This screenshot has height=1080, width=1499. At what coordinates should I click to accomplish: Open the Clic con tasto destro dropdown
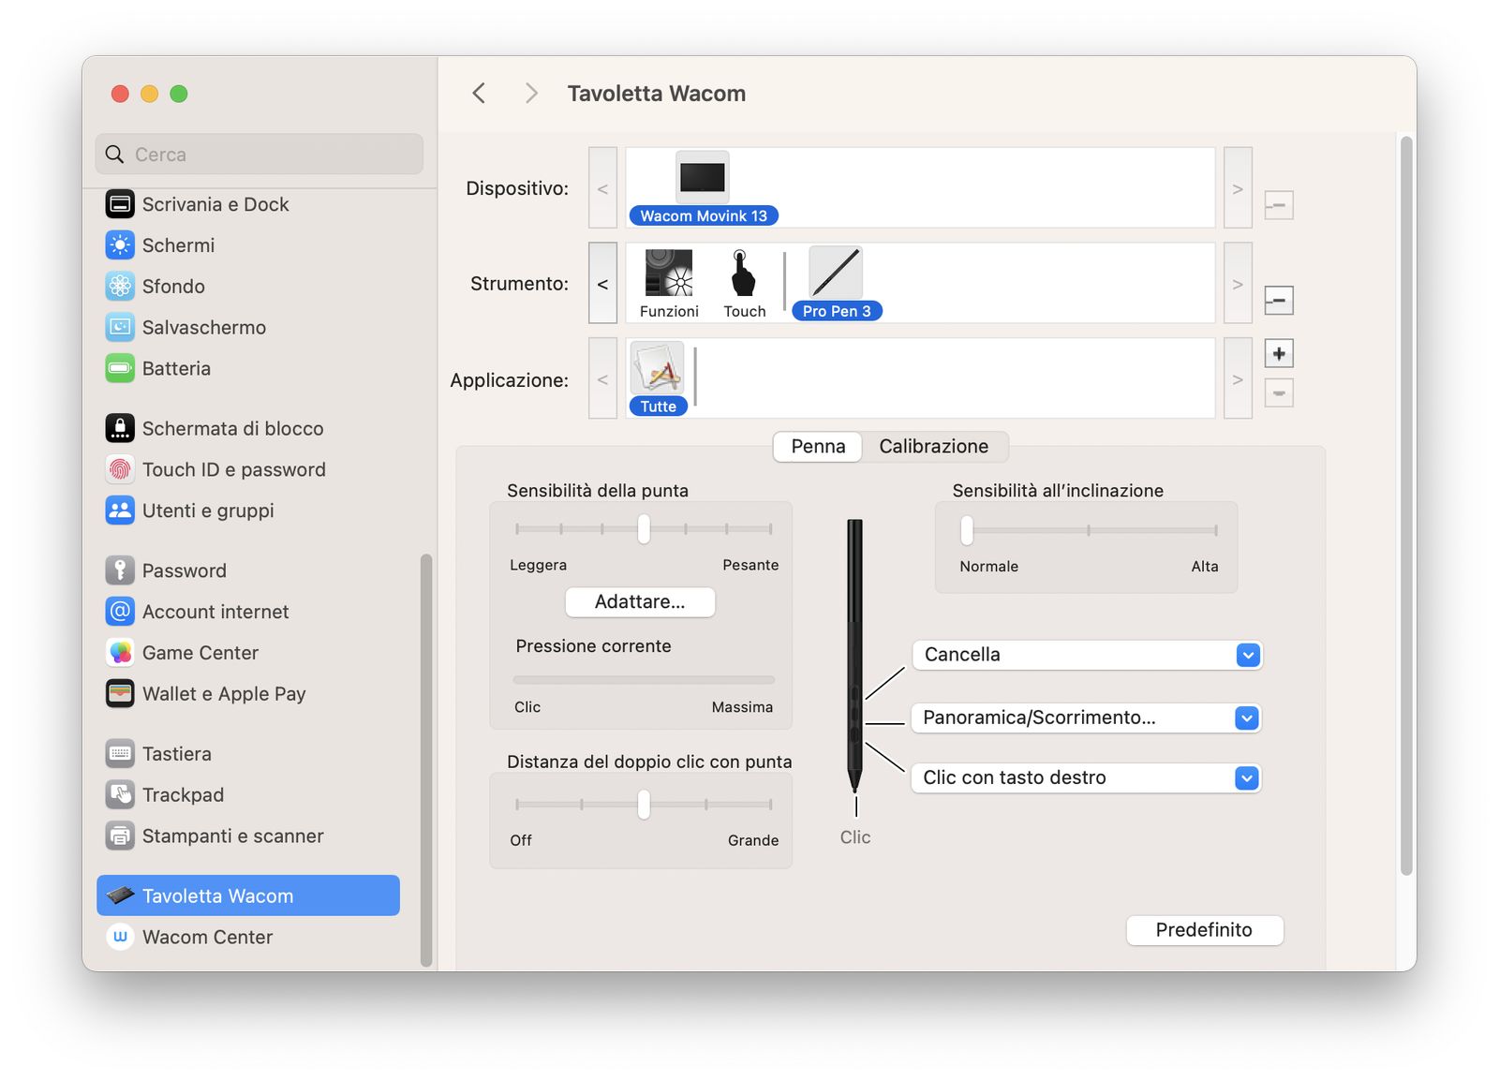(1087, 777)
